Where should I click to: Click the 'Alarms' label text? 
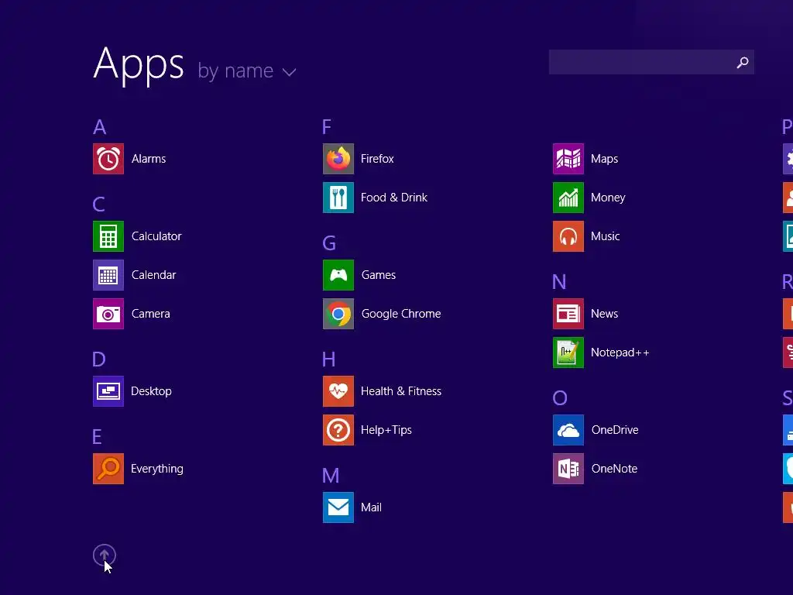(x=149, y=159)
